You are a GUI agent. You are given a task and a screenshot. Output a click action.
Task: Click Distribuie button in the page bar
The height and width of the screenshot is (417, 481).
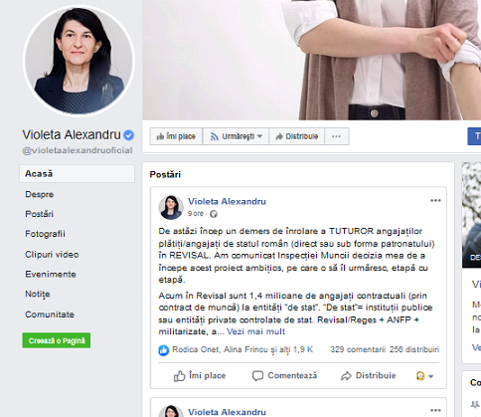[297, 136]
